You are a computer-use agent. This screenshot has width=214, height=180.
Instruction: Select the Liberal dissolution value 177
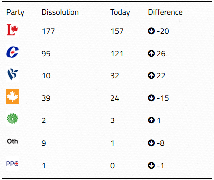pos(48,31)
